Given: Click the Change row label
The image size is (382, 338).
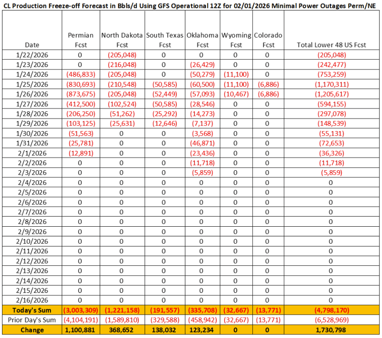Looking at the screenshot, I should tap(32, 330).
